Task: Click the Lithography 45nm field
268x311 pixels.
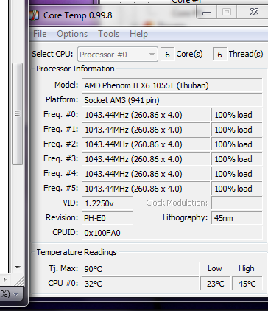Action: click(237, 218)
